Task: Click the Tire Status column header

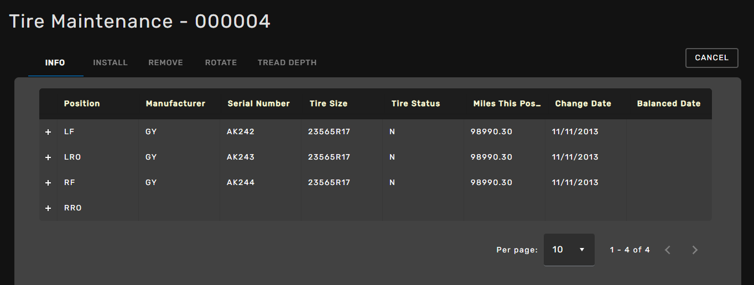Action: [x=415, y=103]
